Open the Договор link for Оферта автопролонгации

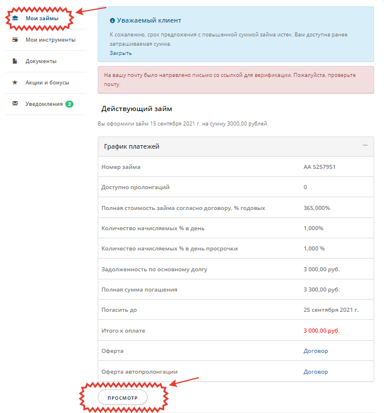[316, 372]
